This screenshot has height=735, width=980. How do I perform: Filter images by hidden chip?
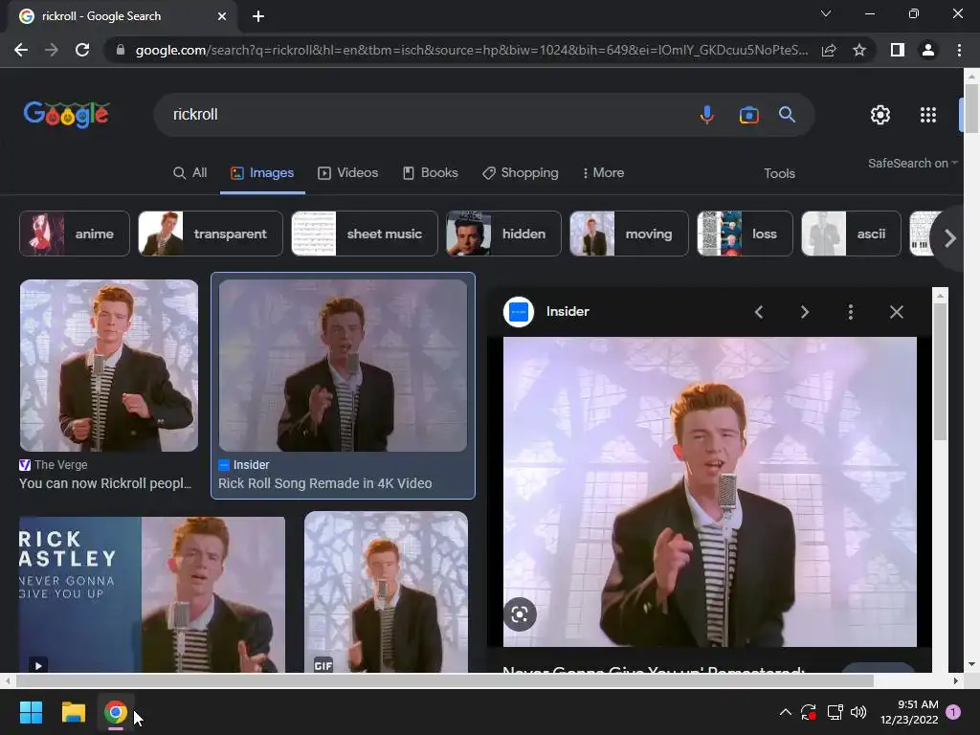point(503,234)
